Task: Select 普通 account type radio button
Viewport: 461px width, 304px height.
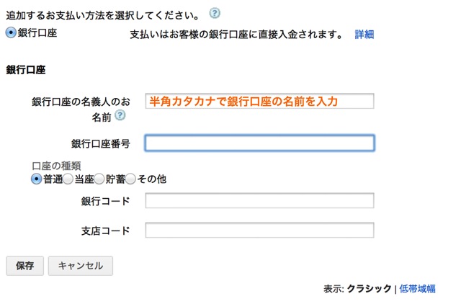Action: pyautogui.click(x=37, y=179)
